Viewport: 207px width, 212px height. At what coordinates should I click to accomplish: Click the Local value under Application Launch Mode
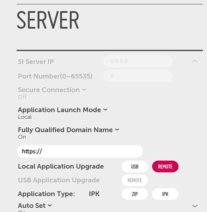pos(25,117)
